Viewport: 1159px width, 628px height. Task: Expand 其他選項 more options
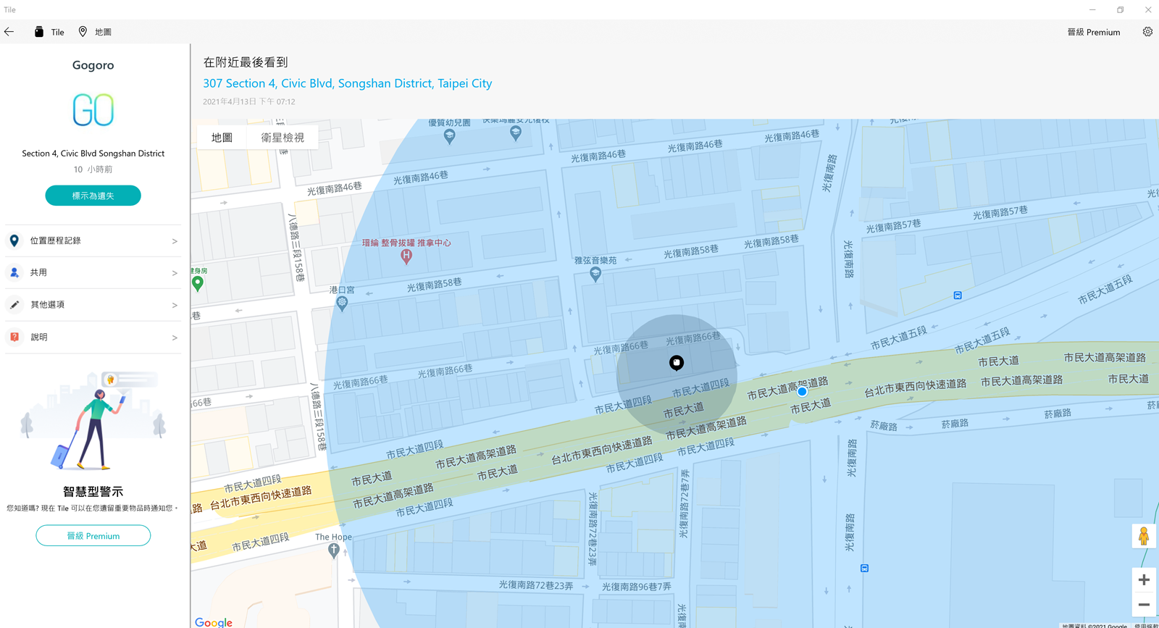tap(93, 305)
